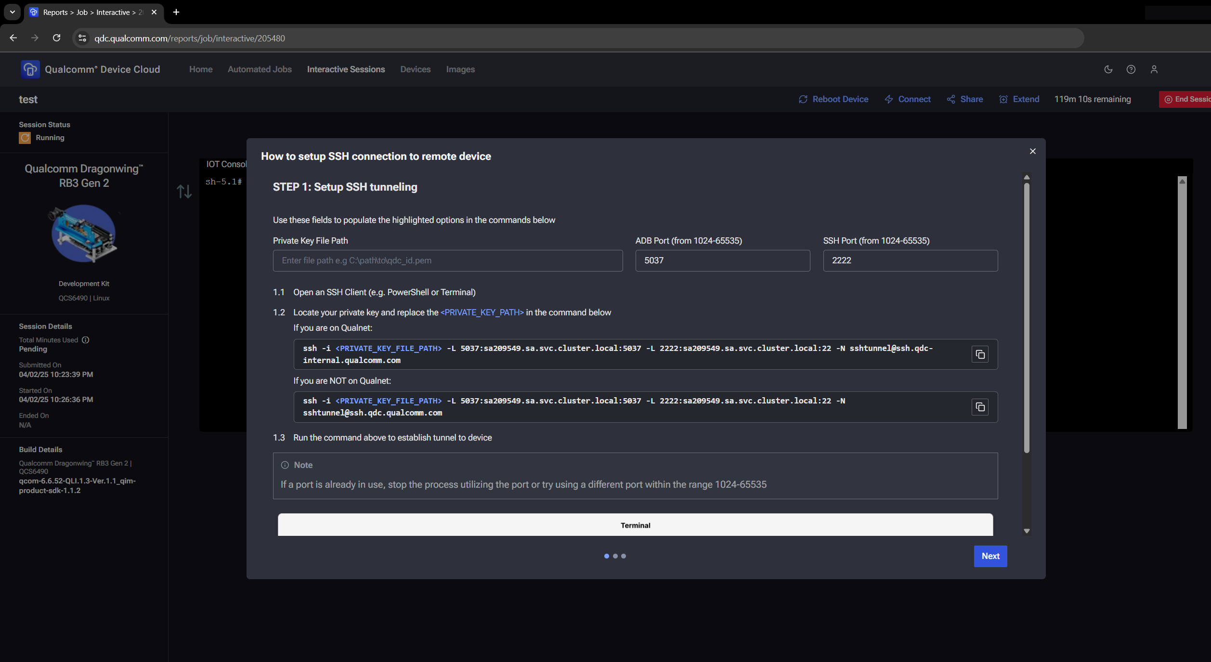Click the Extend session button
Viewport: 1211px width, 662px height.
coord(1019,99)
